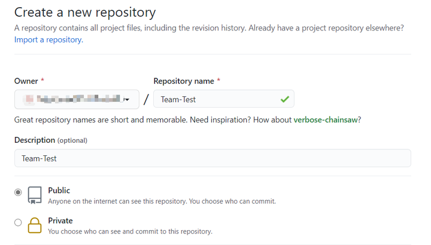This screenshot has height=245, width=431.
Task: Click the Repository name field containing Team-Test
Action: tap(224, 99)
